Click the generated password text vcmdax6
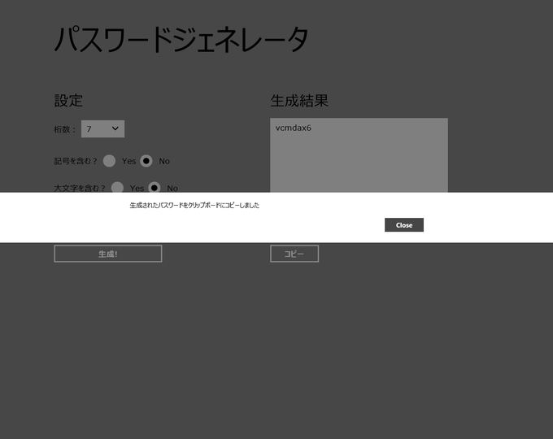Screen dimensions: 553x439 pyautogui.click(x=293, y=128)
